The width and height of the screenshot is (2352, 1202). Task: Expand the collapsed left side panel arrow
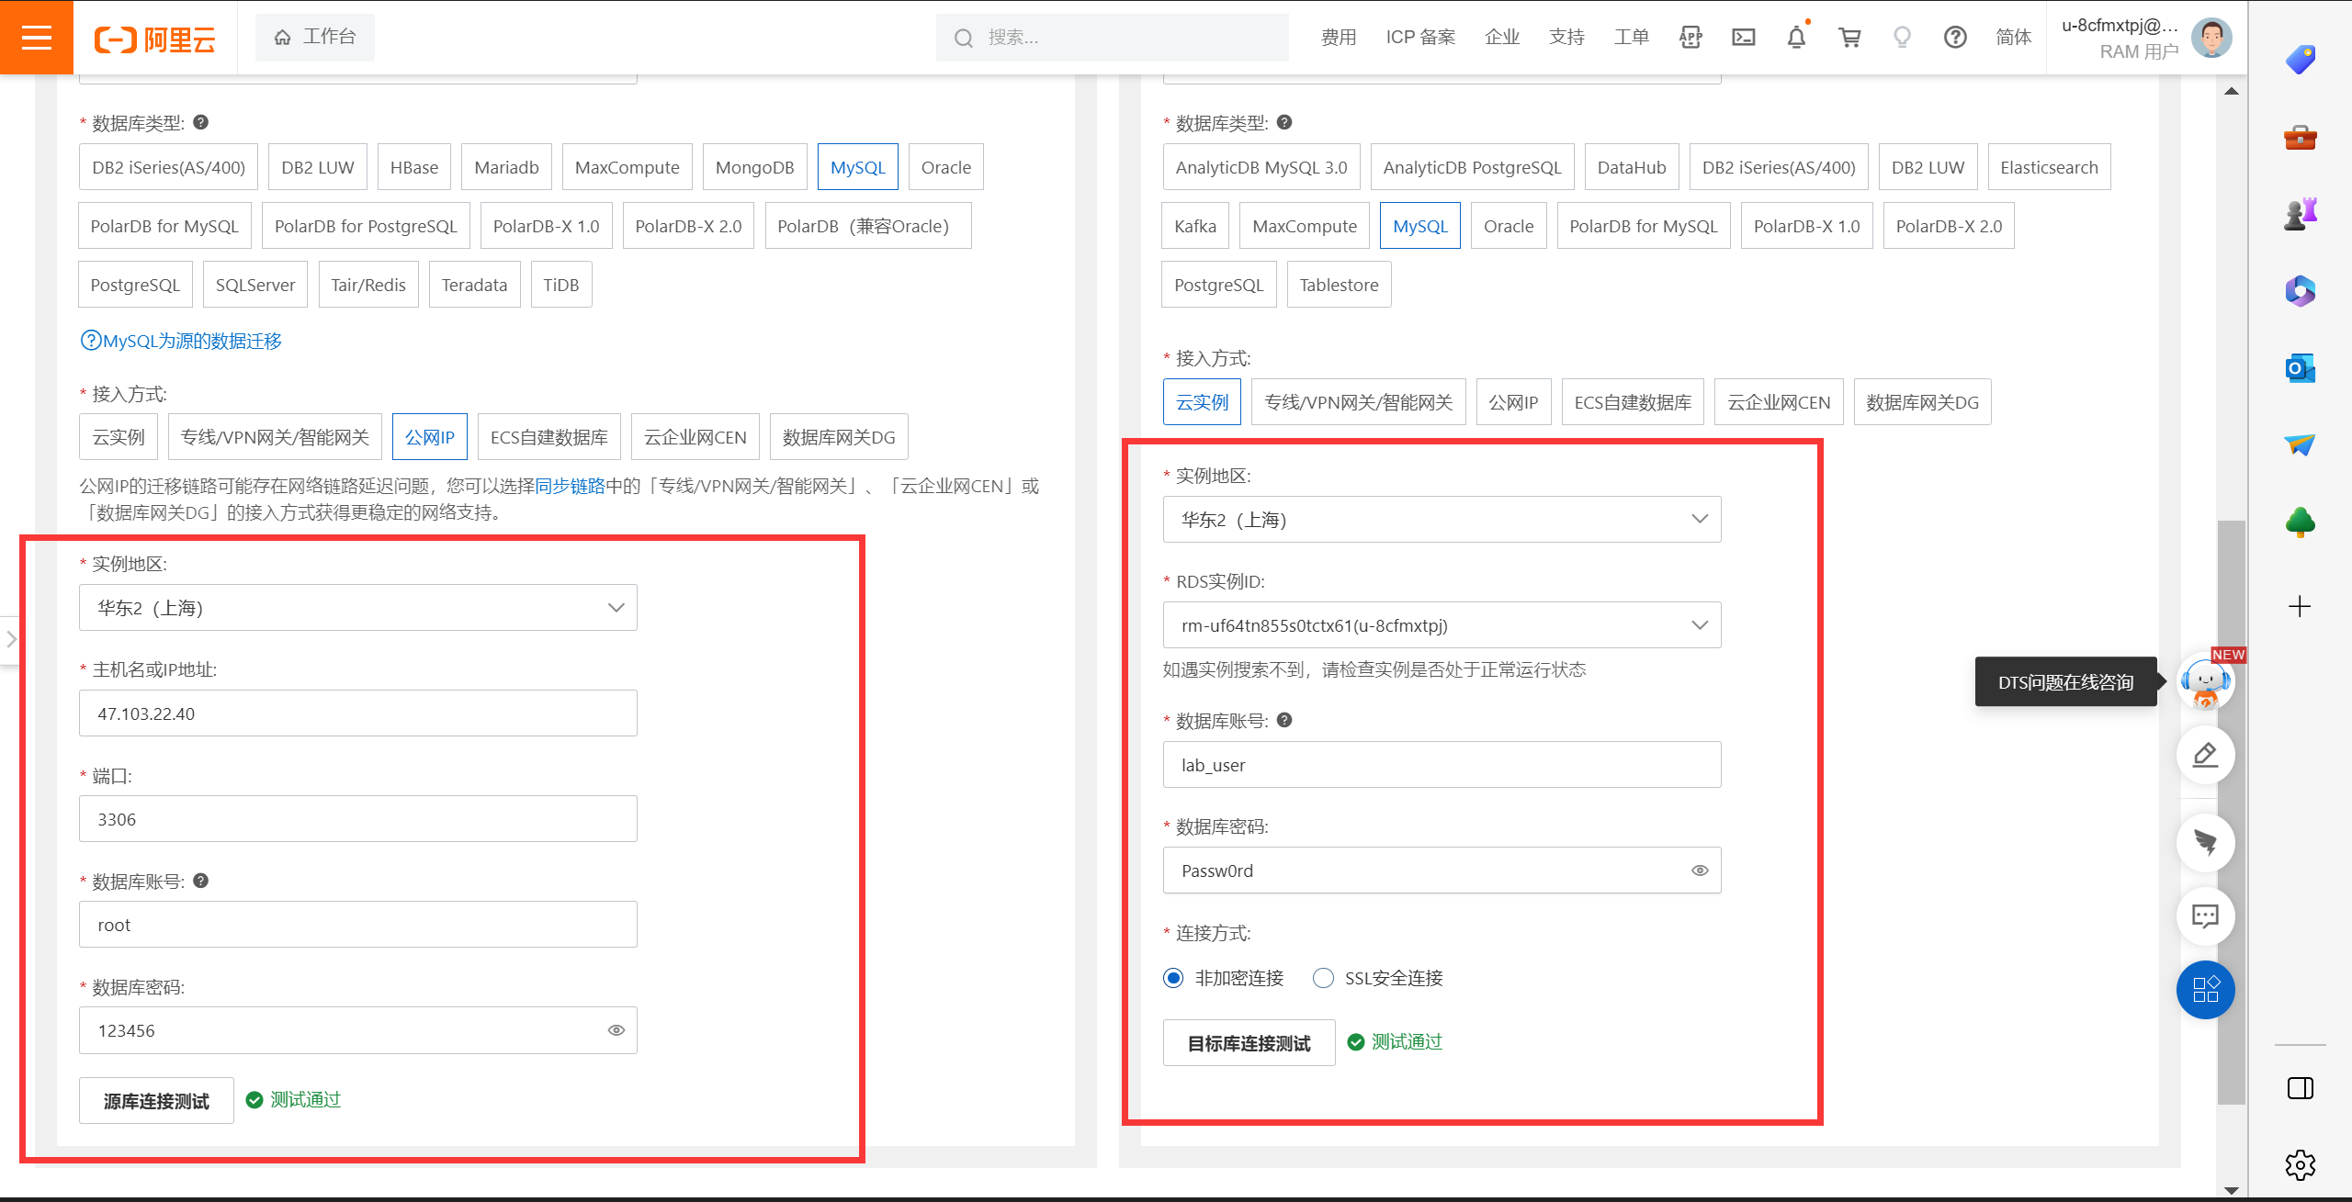pos(10,639)
